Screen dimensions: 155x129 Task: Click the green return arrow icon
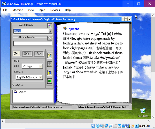click(x=50, y=81)
